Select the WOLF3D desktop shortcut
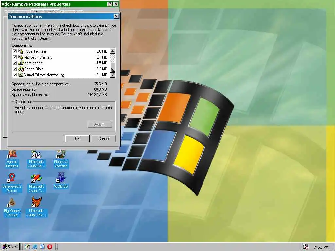The width and height of the screenshot is (335, 251). pos(61,181)
